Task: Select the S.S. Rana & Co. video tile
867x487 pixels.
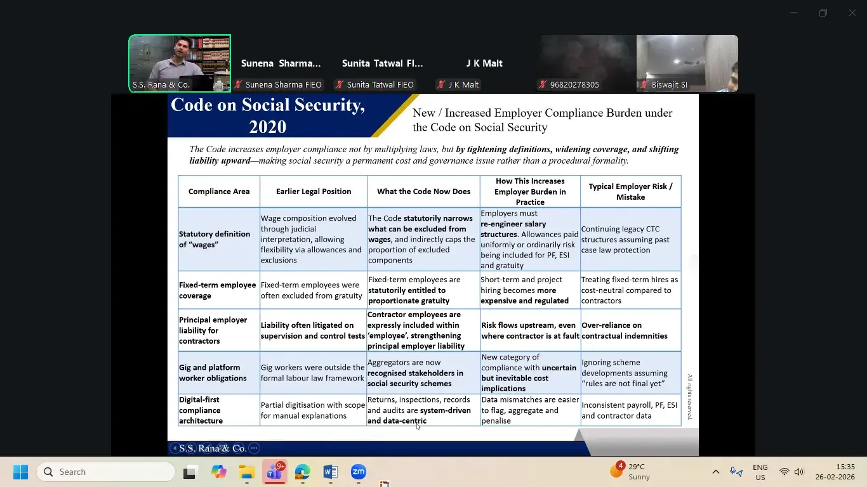Action: pos(180,63)
